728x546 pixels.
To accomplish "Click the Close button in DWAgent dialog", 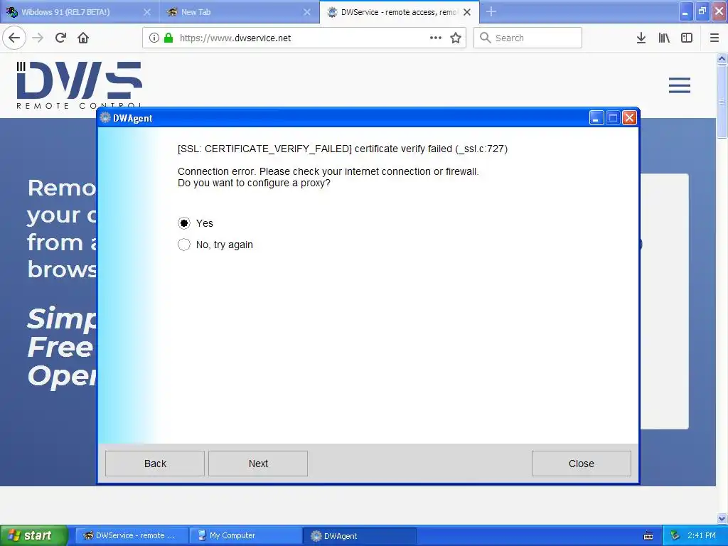I will (582, 464).
